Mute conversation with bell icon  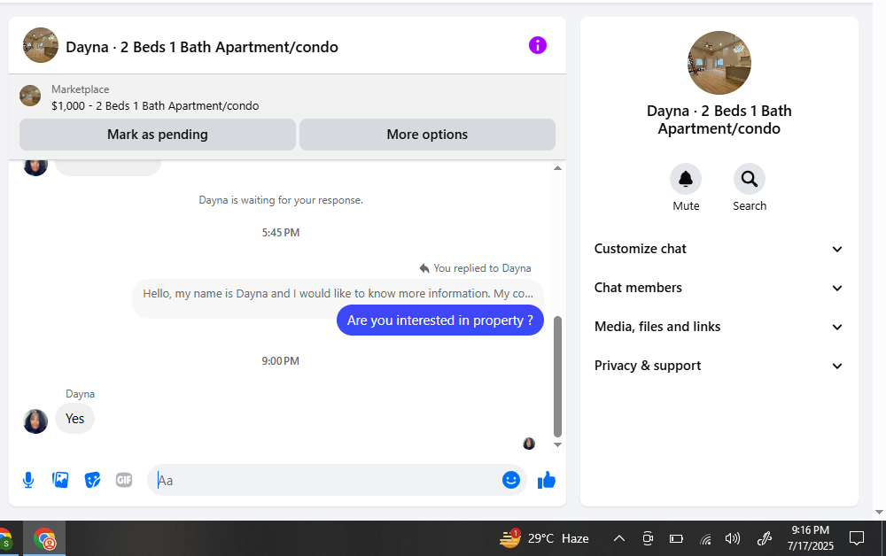(686, 179)
